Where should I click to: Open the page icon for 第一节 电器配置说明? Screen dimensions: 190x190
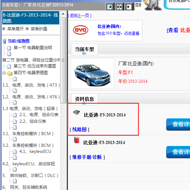pyautogui.click(x=9, y=48)
